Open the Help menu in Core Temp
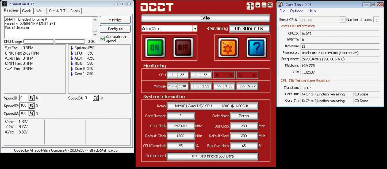 tap(311, 11)
